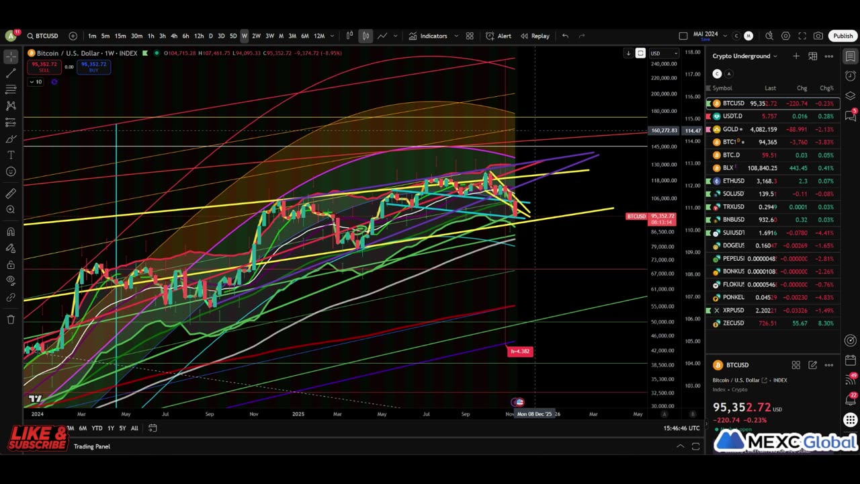Click the BUY 95,352.72 button

click(x=93, y=67)
